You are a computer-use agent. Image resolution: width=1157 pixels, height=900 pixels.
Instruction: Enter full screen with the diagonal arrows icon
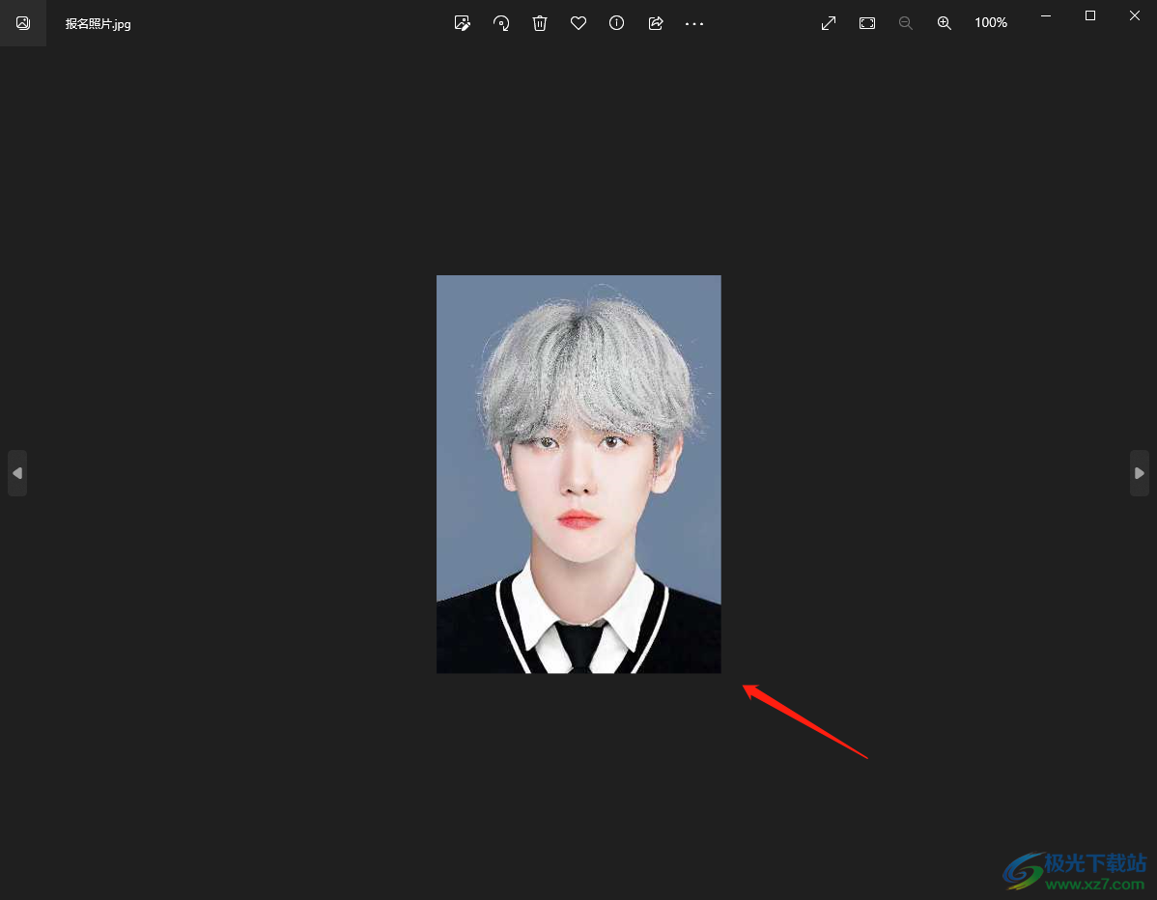click(x=829, y=23)
